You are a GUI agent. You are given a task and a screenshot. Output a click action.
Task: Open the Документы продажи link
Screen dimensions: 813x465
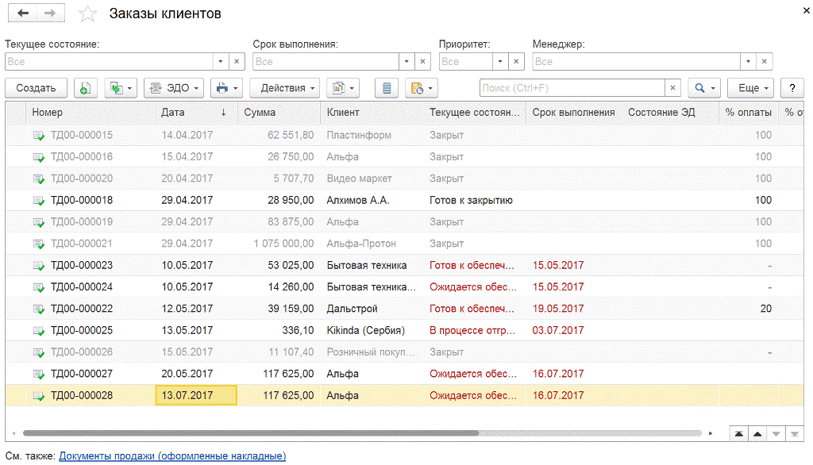(172, 456)
